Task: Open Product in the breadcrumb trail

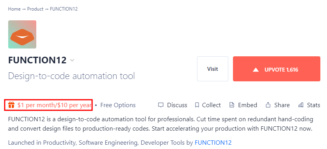Action: (x=35, y=9)
